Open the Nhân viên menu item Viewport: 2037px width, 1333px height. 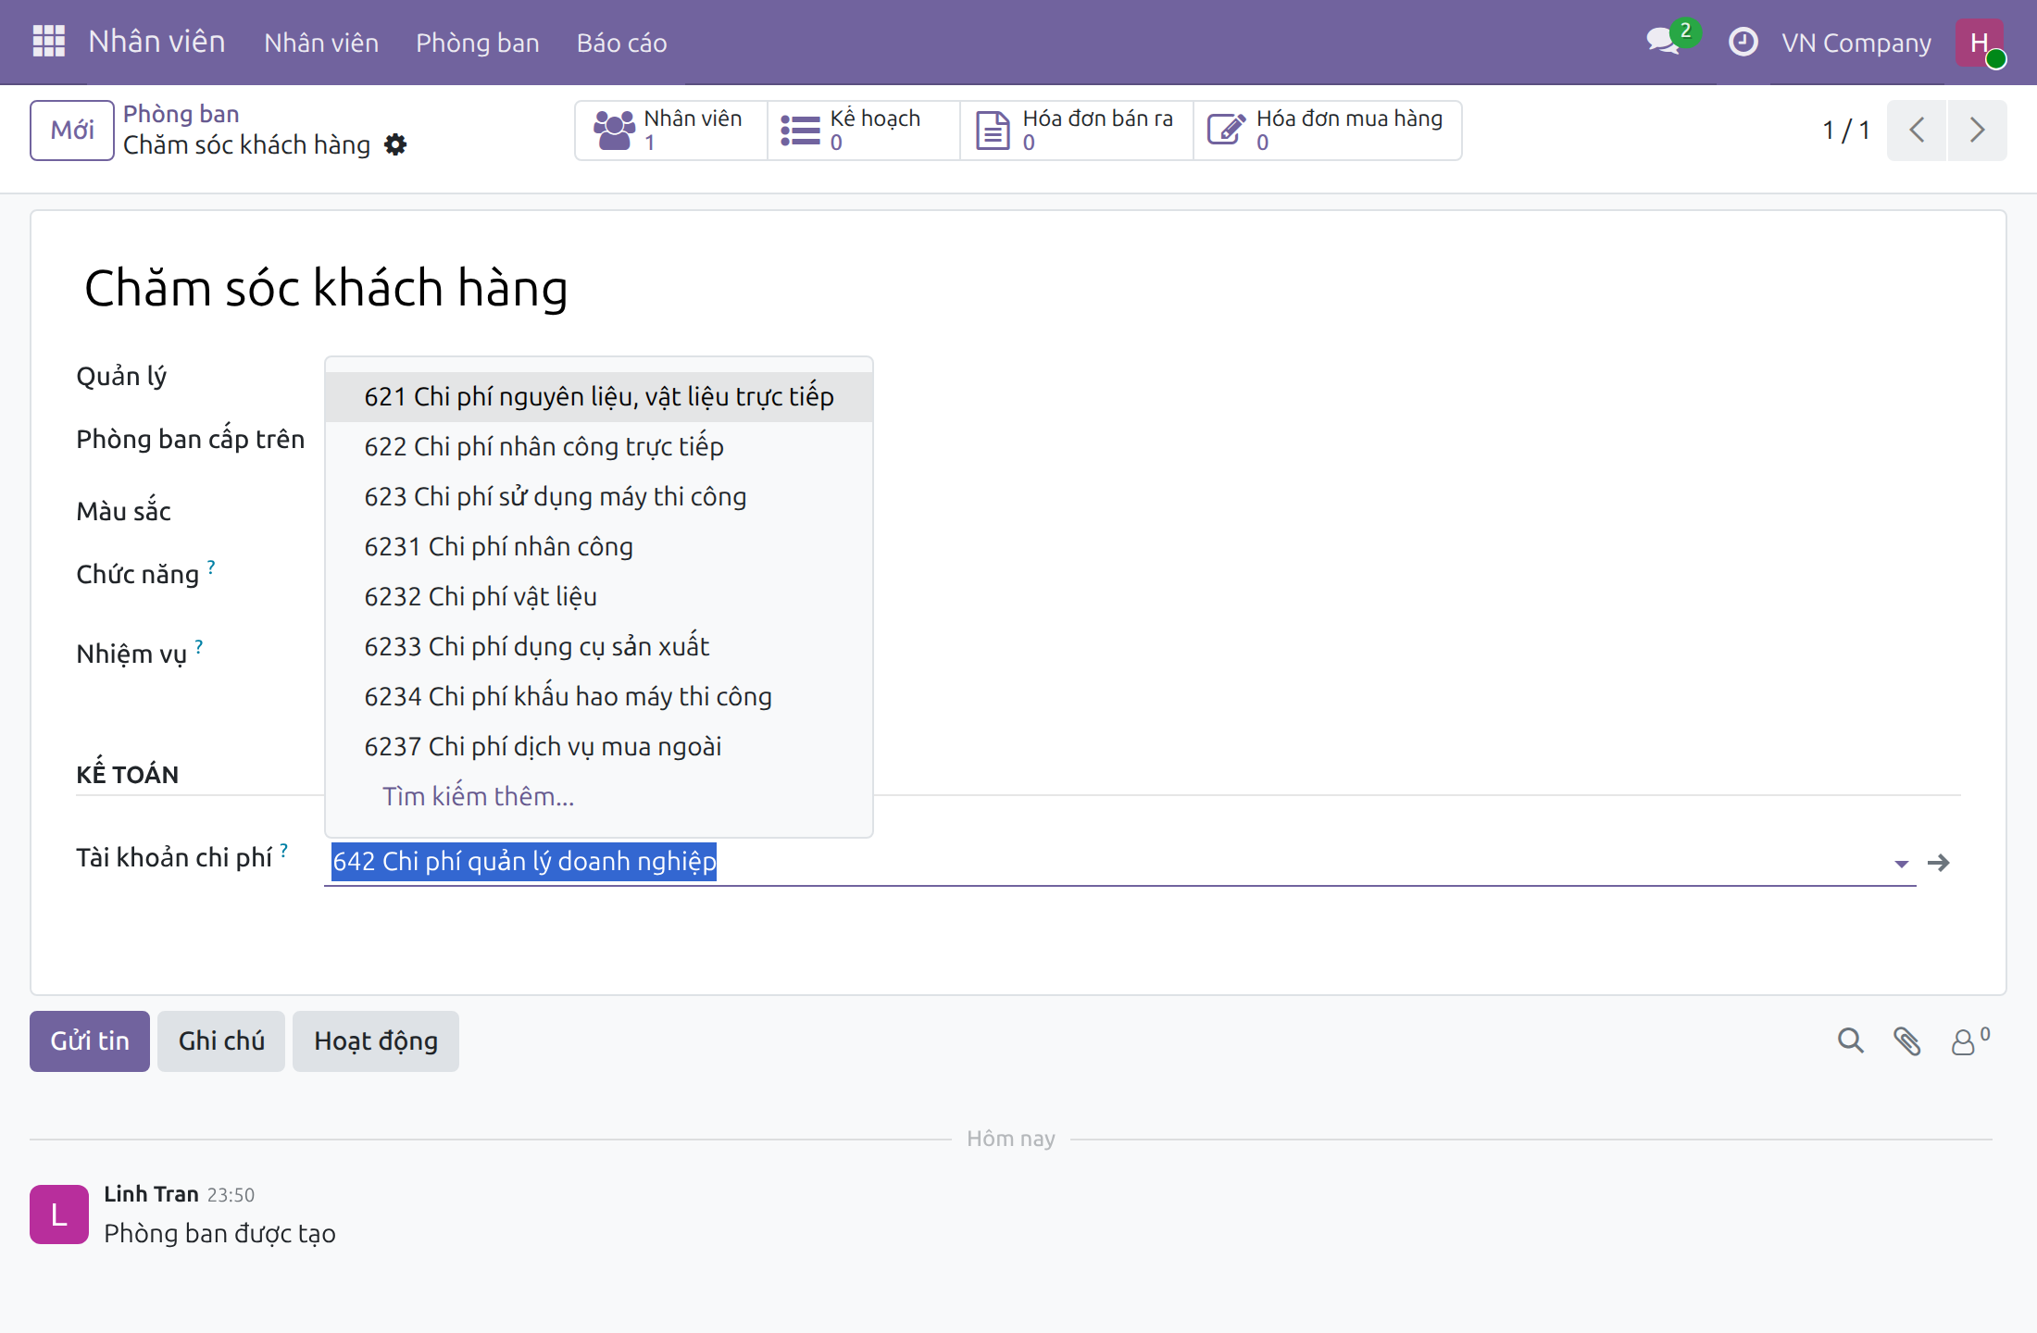coord(321,43)
